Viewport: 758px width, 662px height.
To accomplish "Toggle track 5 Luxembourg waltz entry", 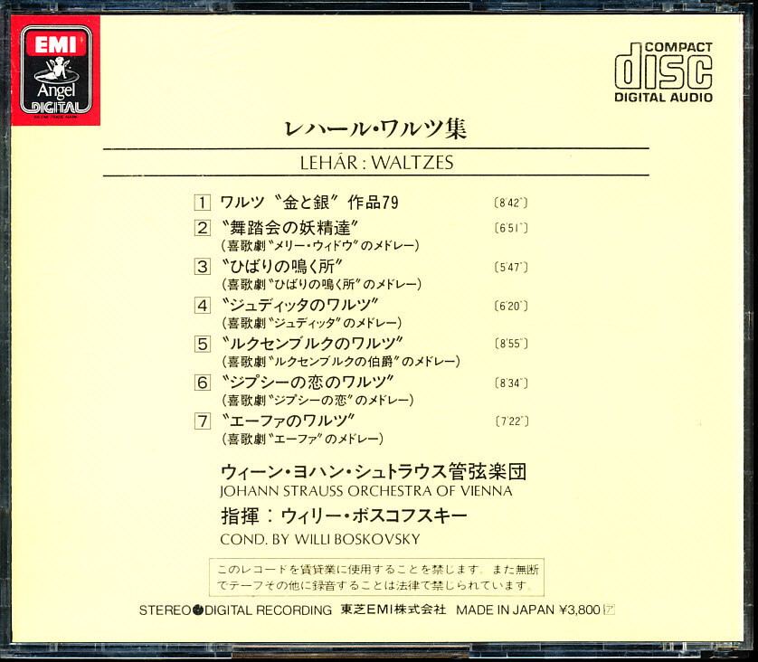I will [x=317, y=343].
